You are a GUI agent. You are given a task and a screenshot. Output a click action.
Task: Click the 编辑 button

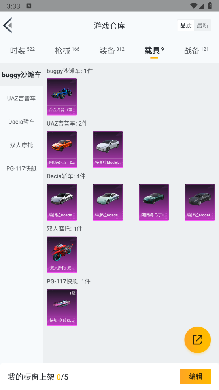point(195,376)
